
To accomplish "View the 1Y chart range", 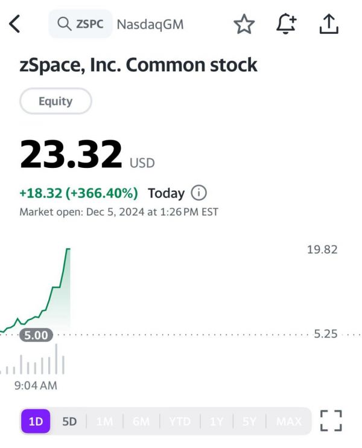I will coord(217,421).
